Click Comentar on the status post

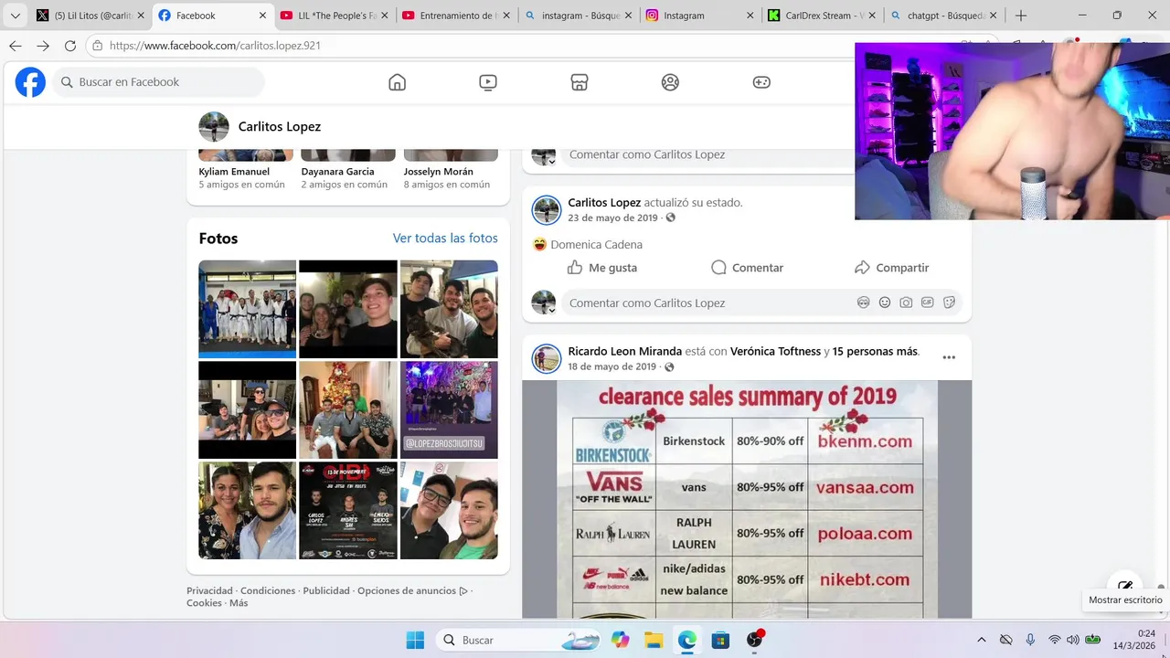[x=747, y=268]
